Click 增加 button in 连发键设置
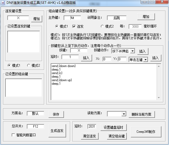169x145 pixels. tap(37, 19)
